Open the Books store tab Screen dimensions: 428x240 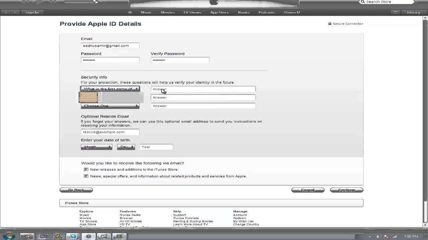[x=244, y=12]
